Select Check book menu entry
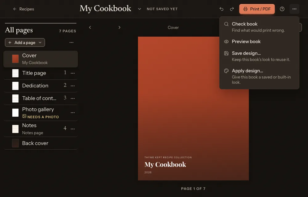This screenshot has width=308, height=197. (259, 27)
